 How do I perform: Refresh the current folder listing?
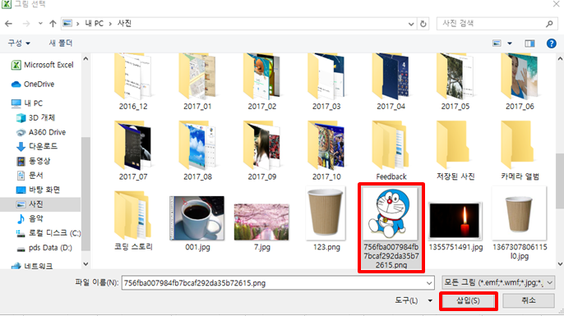pos(423,24)
